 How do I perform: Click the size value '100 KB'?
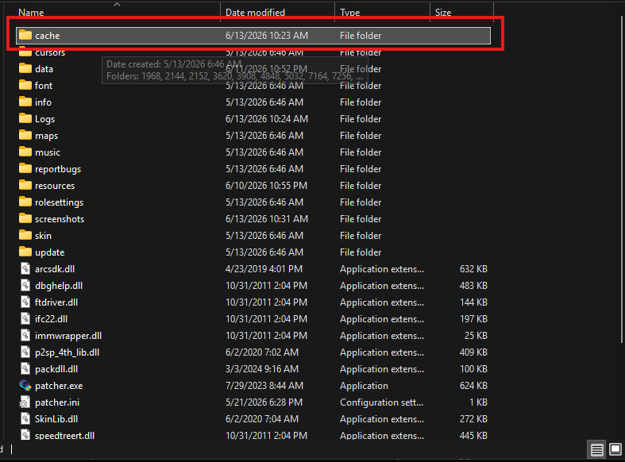pyautogui.click(x=473, y=369)
